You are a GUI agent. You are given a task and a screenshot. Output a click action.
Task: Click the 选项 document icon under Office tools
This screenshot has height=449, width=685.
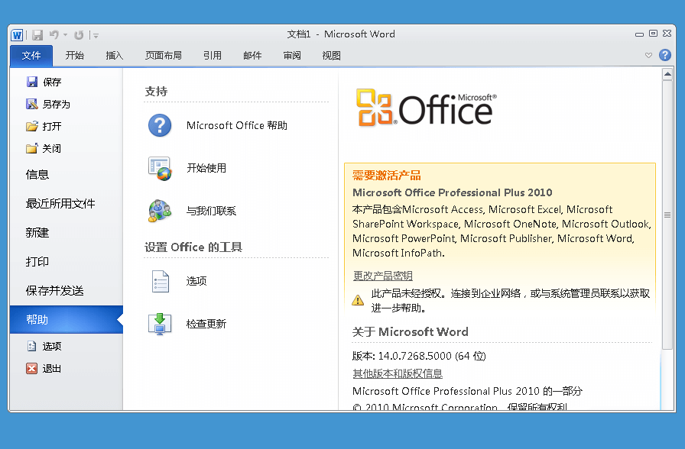click(x=161, y=281)
